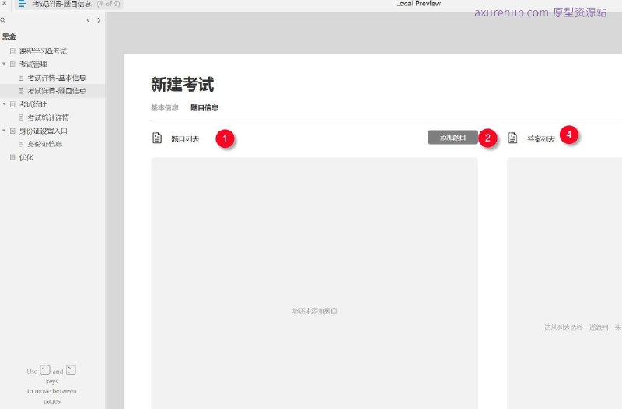Open the 考试统计详情 page
The width and height of the screenshot is (622, 409).
pos(48,117)
